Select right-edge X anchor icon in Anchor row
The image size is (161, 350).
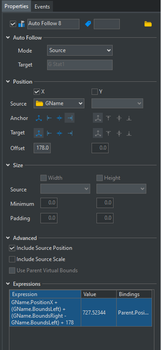click(70, 118)
